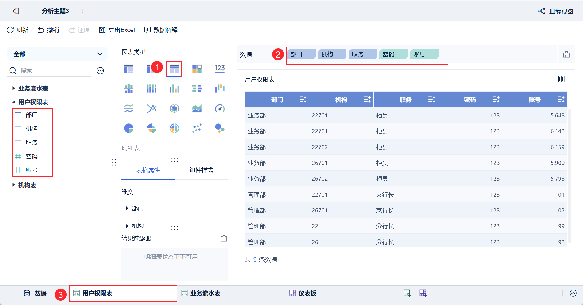Choose the wavy partitioned line chart icon
Viewport: 583px width, 305px height.
[129, 108]
